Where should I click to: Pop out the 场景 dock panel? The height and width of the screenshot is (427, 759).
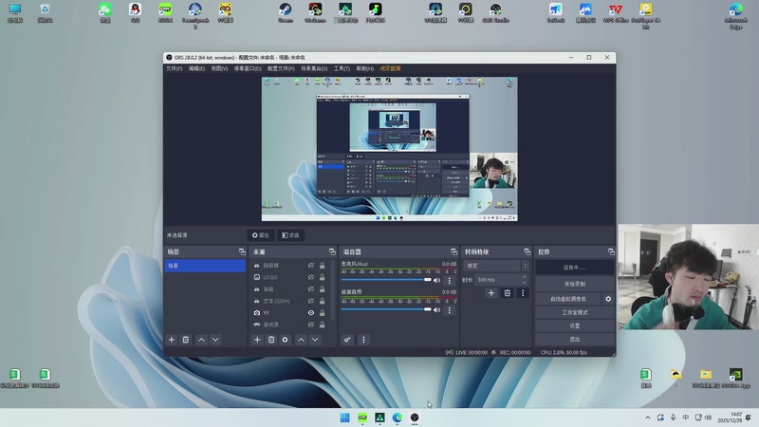tap(241, 251)
